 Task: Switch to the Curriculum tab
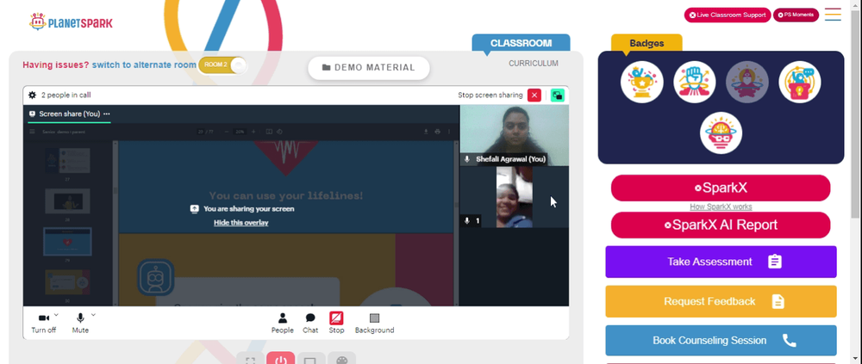click(534, 63)
